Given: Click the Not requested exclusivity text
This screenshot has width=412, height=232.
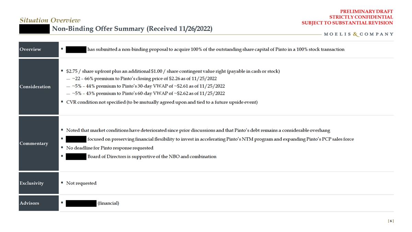Looking at the screenshot, I should [81, 183].
